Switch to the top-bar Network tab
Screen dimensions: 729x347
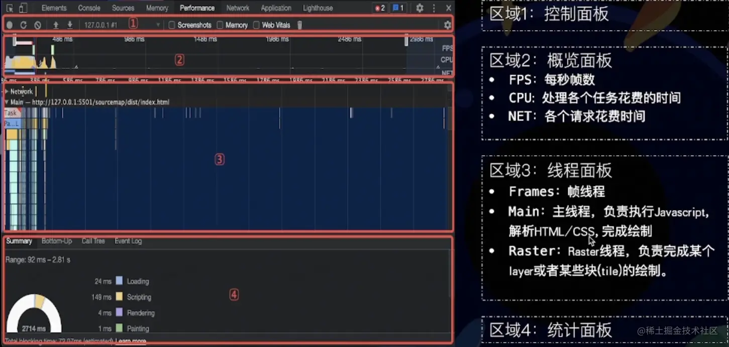coord(238,8)
